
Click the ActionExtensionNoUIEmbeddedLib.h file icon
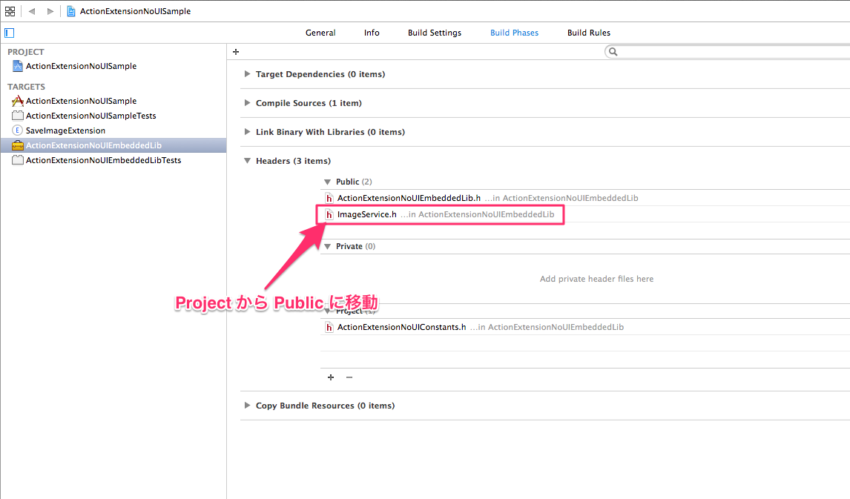(x=329, y=198)
